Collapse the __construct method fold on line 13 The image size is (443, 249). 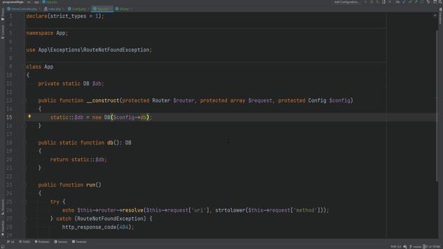24,100
